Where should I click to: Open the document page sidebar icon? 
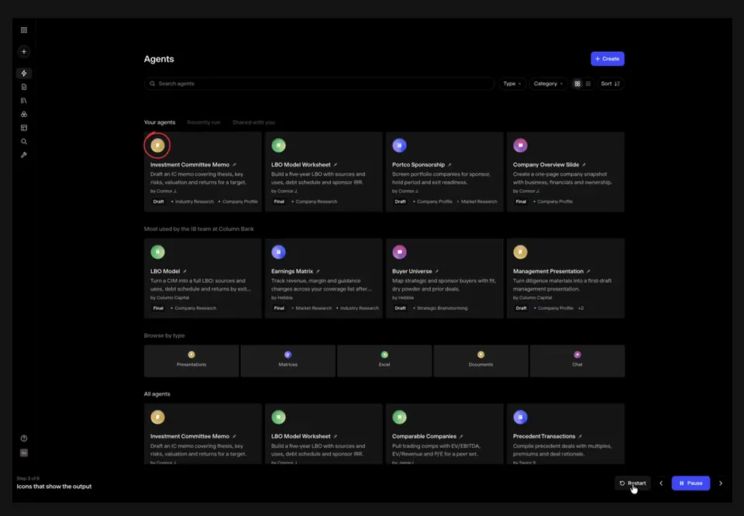24,87
